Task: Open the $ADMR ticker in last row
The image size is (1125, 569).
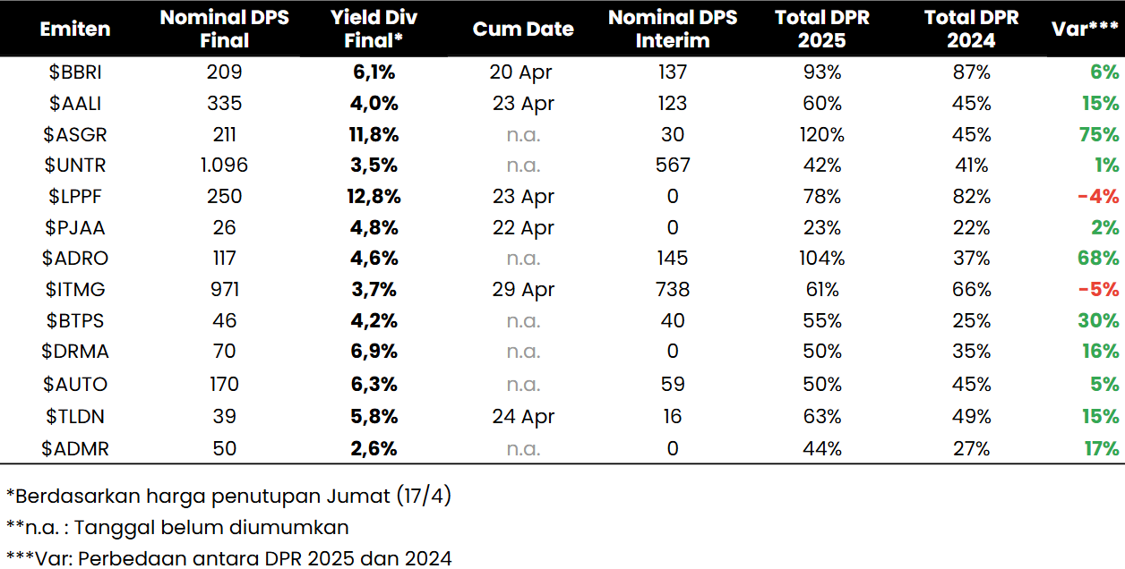Action: tap(75, 448)
